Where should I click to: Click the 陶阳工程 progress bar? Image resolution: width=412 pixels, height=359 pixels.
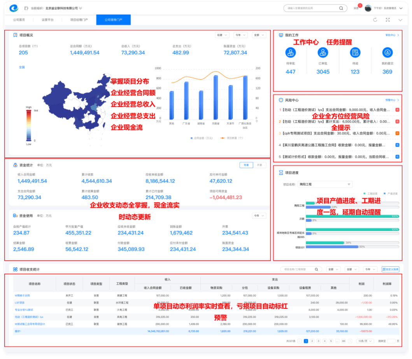point(352,203)
